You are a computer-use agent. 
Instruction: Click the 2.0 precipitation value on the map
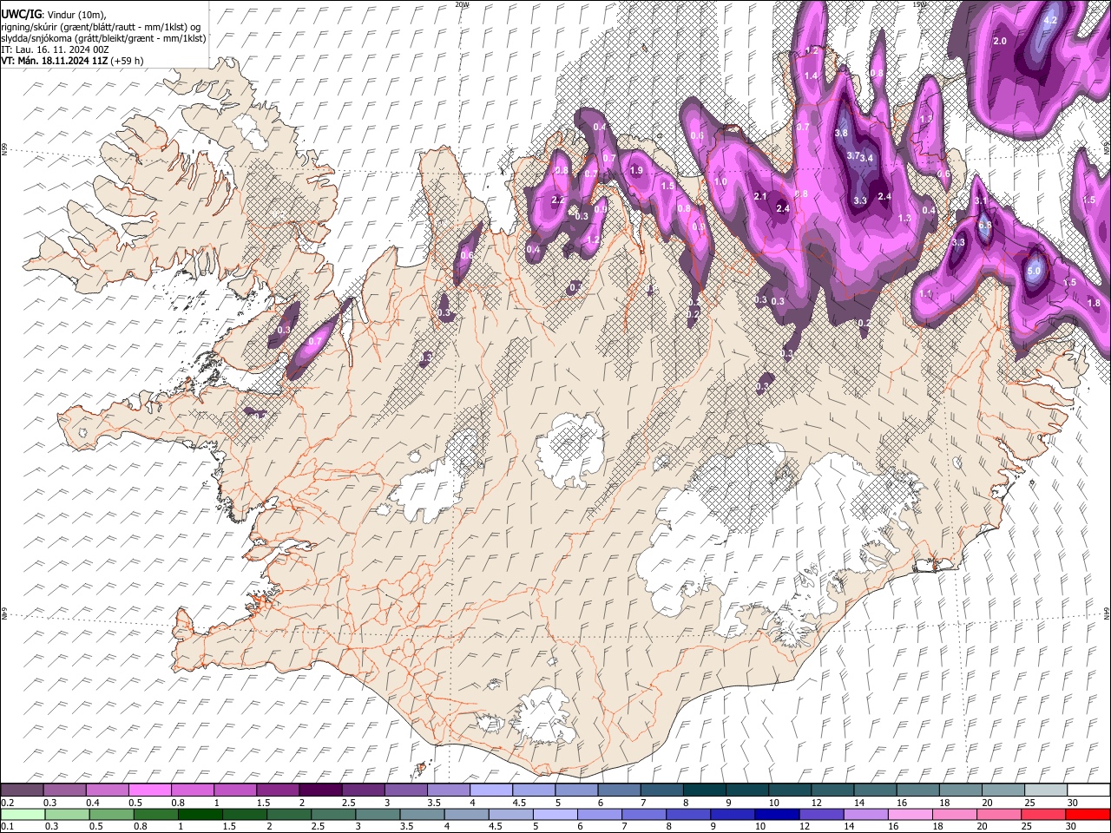[999, 41]
